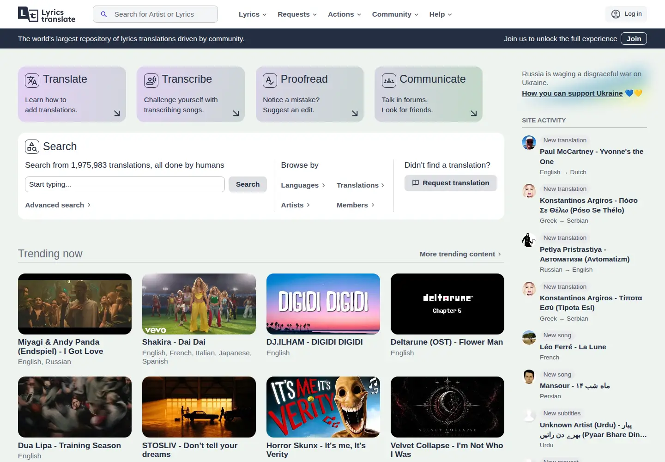Focus Search for Artist or Lyrics field
The height and width of the screenshot is (462, 665).
pos(155,14)
